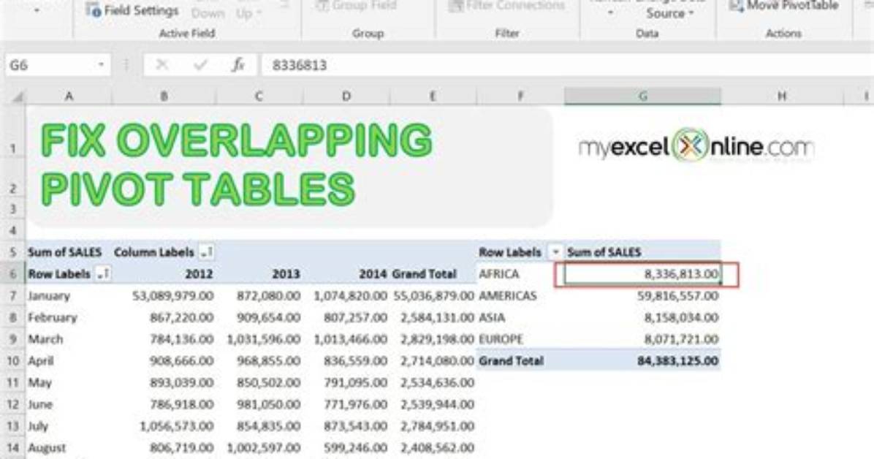
Task: Select the February row label
Action: 53,317
